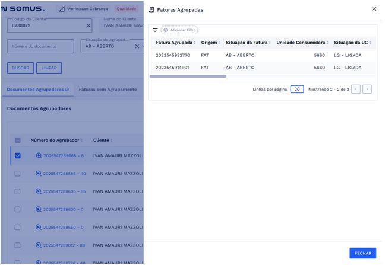Check the row for agrupador 2025547288605
Screen dimensions: 385x265
pos(17,191)
